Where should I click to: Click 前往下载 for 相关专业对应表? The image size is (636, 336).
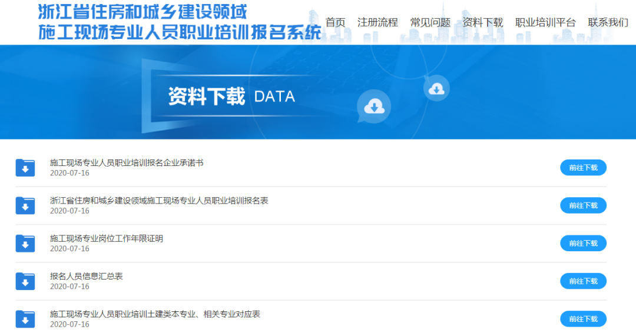point(583,319)
